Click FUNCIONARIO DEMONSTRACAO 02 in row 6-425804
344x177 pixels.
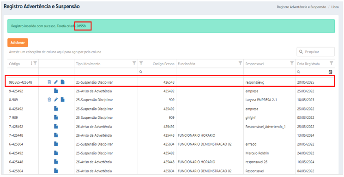click(205, 144)
